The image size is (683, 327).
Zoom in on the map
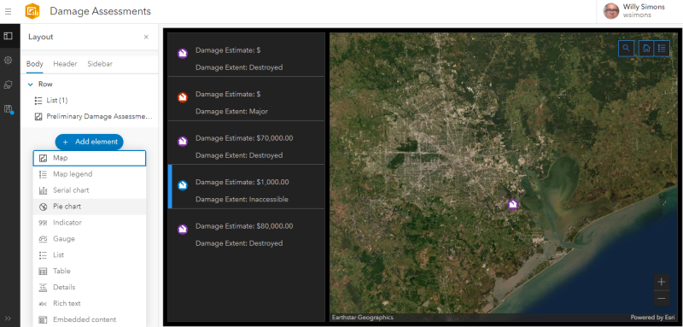(x=661, y=282)
